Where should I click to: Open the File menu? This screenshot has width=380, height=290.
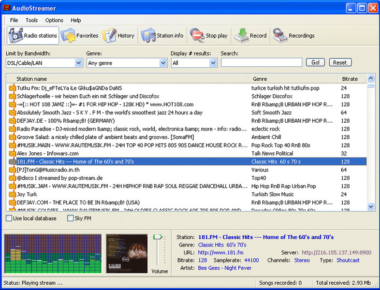(x=14, y=20)
